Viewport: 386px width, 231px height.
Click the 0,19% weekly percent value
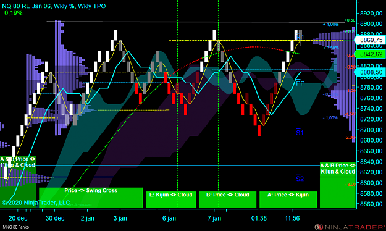pos(14,13)
